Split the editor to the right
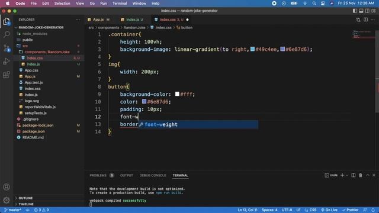 366,20
